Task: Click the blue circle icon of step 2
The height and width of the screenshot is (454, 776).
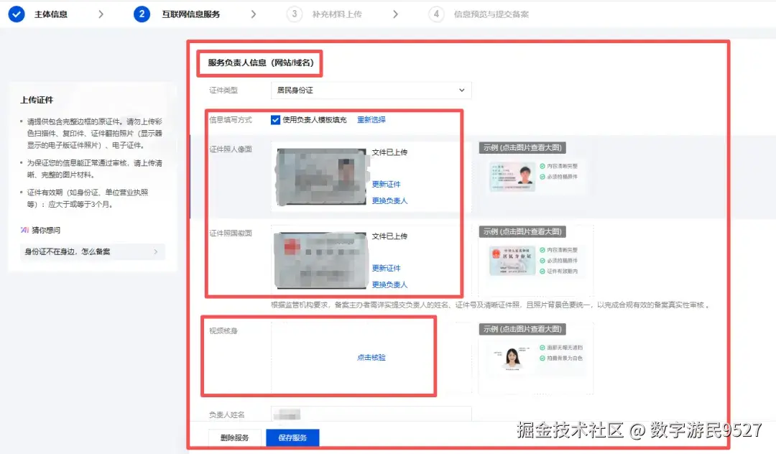Action: point(142,14)
